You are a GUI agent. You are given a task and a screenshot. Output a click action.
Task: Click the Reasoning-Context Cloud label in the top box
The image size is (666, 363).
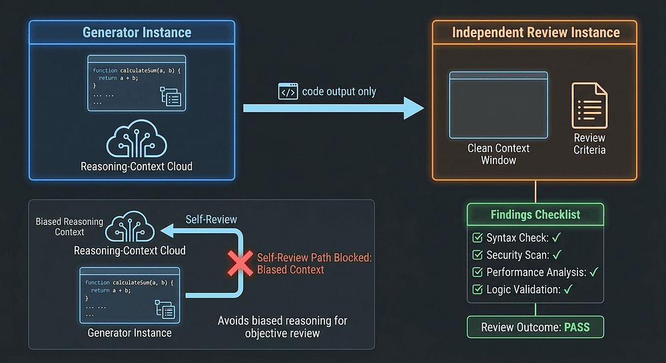[137, 167]
